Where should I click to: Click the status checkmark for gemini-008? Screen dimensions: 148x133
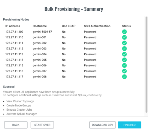tap(124, 77)
